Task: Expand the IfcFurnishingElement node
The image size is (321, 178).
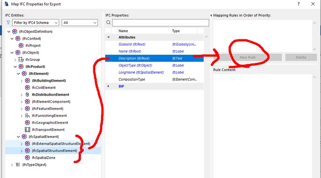Action: pos(22,116)
